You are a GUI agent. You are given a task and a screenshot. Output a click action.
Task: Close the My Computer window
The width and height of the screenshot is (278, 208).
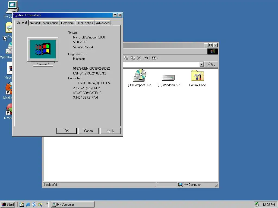click(x=215, y=45)
